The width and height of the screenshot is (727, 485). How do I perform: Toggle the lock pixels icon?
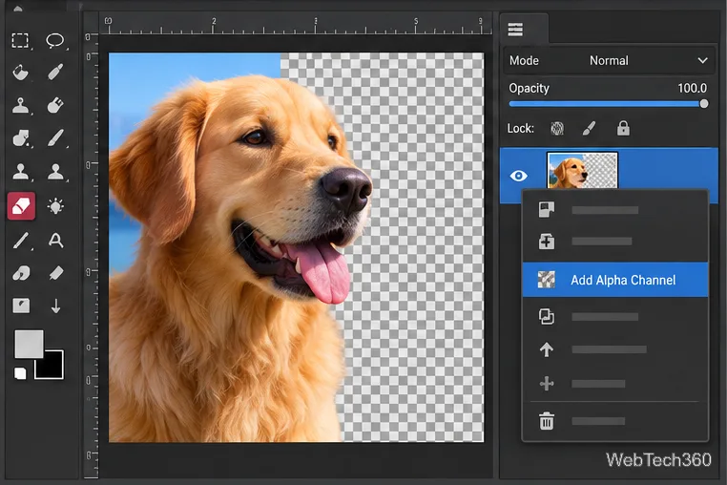(x=557, y=129)
